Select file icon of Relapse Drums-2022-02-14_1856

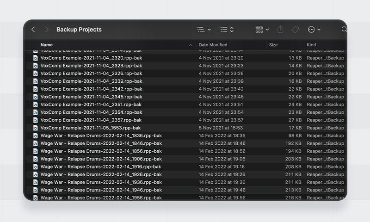tap(36, 151)
